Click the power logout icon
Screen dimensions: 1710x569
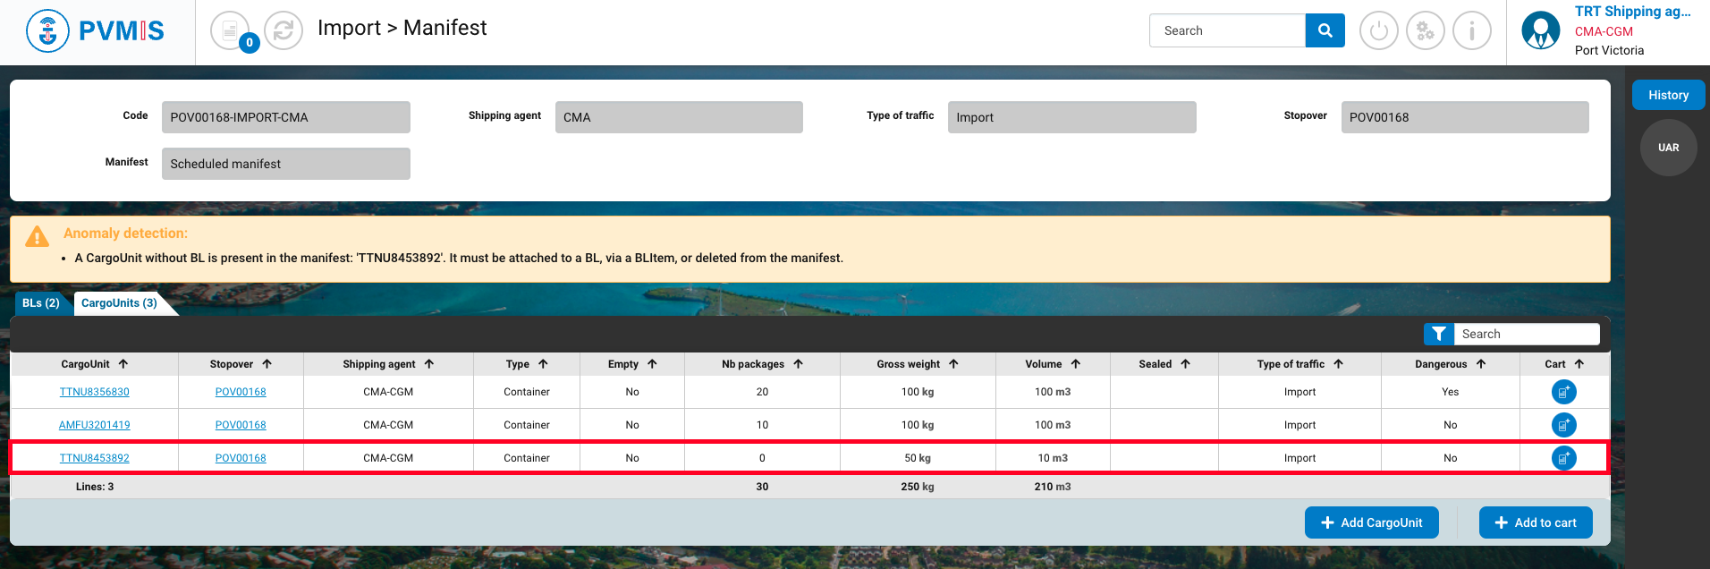[1378, 31]
